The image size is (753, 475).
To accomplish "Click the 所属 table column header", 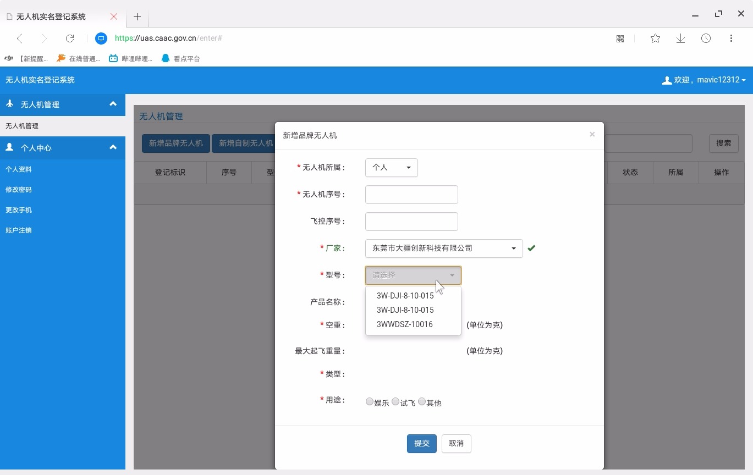I will coord(676,173).
